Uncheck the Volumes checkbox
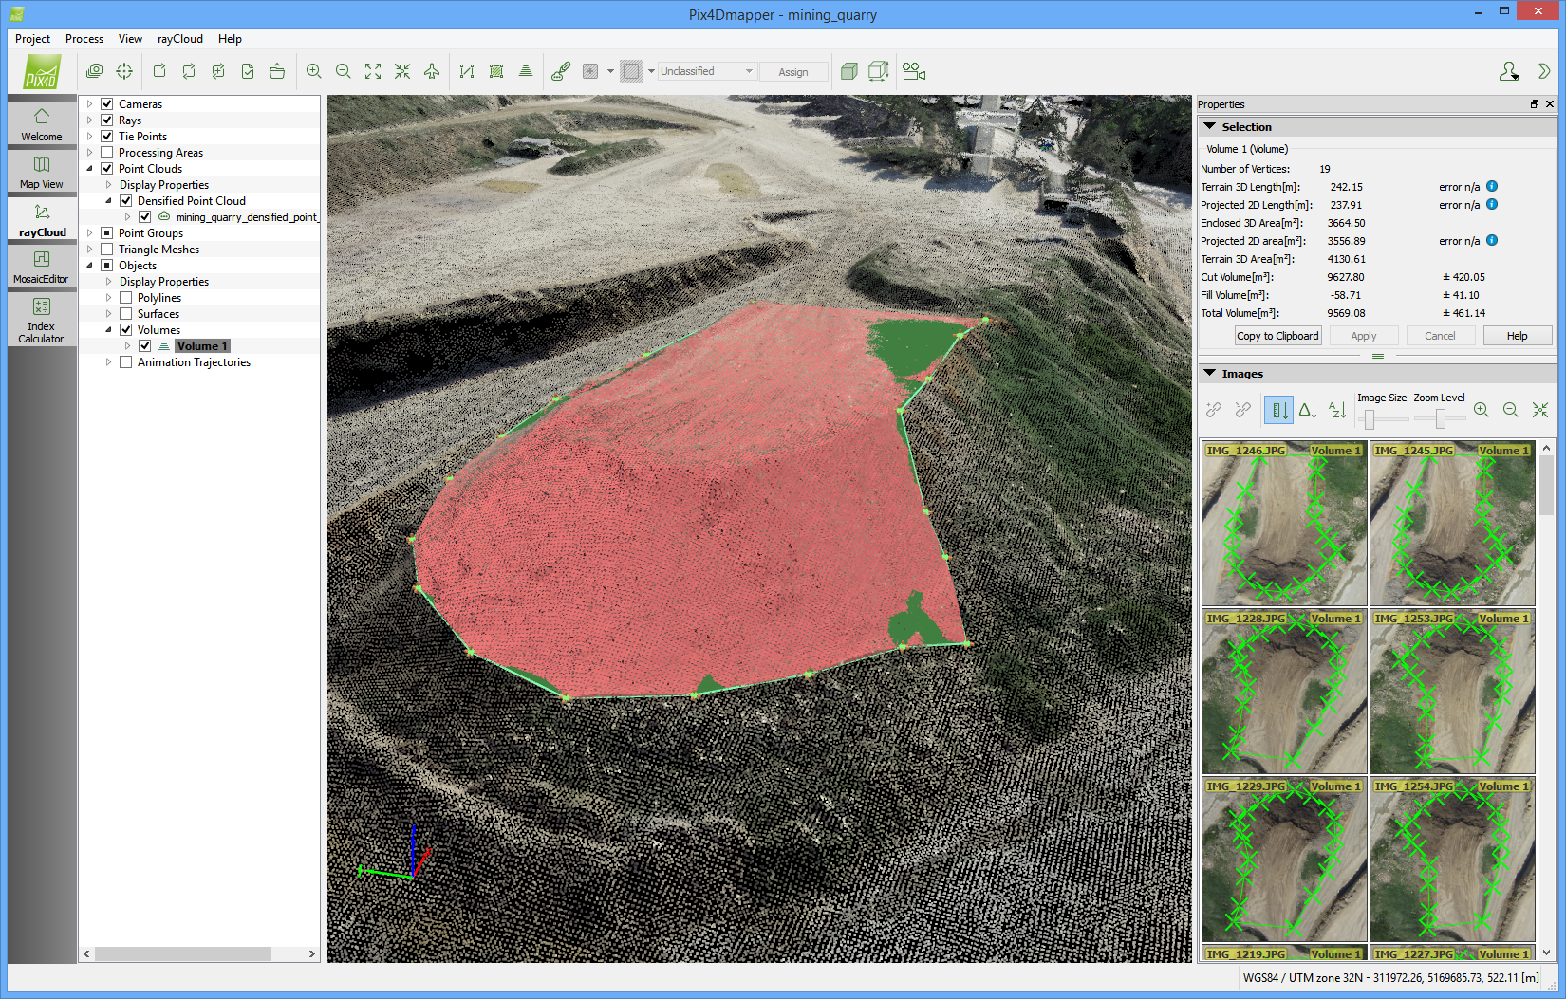This screenshot has width=1566, height=999. pyautogui.click(x=126, y=330)
